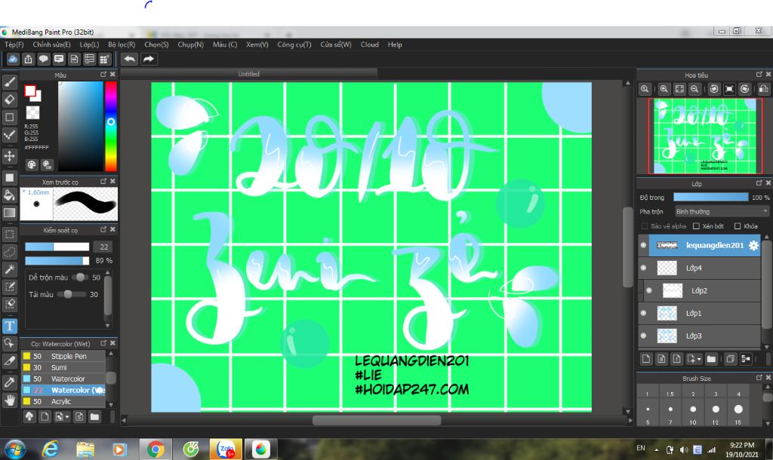The image size is (773, 460).
Task: Pick brush size 10 preset
Action: (x=693, y=409)
